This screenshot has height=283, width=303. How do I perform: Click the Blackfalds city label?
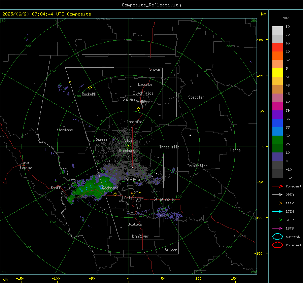143,93
